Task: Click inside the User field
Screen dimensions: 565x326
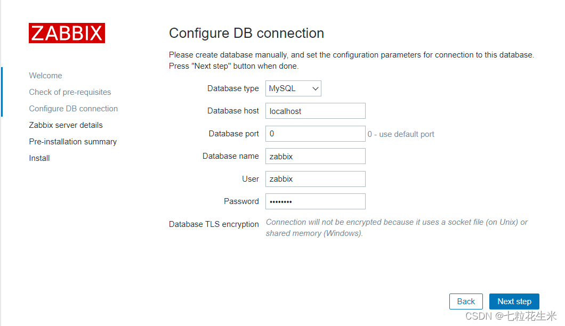Action: coord(315,178)
